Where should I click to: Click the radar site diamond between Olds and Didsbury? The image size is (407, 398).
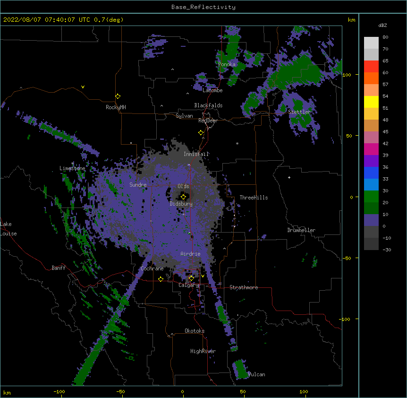[x=183, y=197]
